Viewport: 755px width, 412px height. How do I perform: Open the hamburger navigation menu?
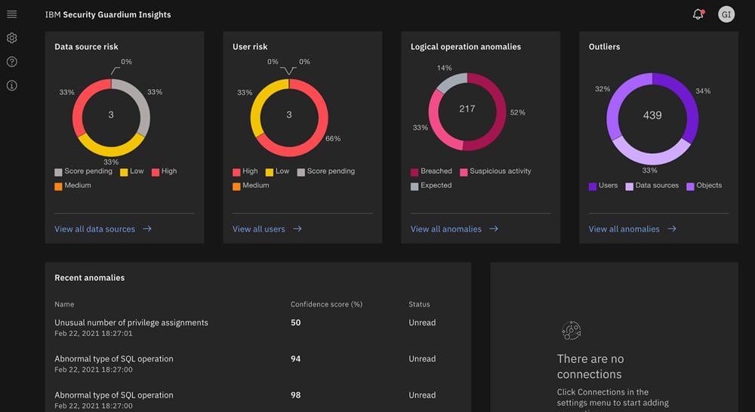click(11, 14)
